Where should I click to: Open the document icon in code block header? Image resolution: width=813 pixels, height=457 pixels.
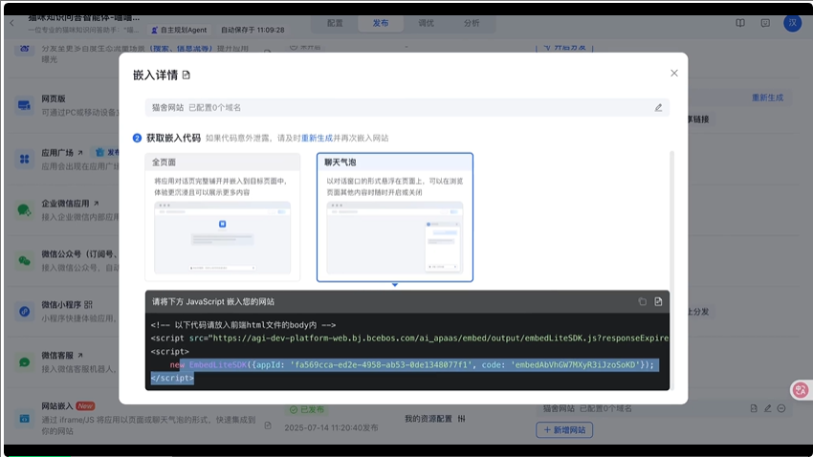[x=658, y=301]
